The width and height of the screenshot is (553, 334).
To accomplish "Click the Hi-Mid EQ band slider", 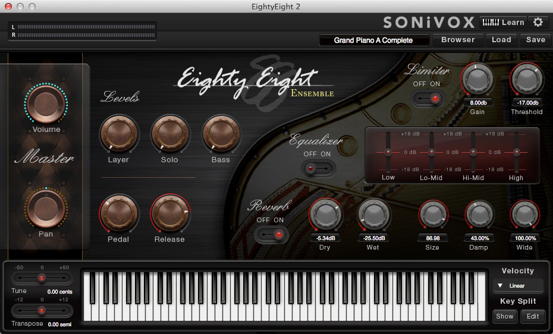I will tap(473, 152).
